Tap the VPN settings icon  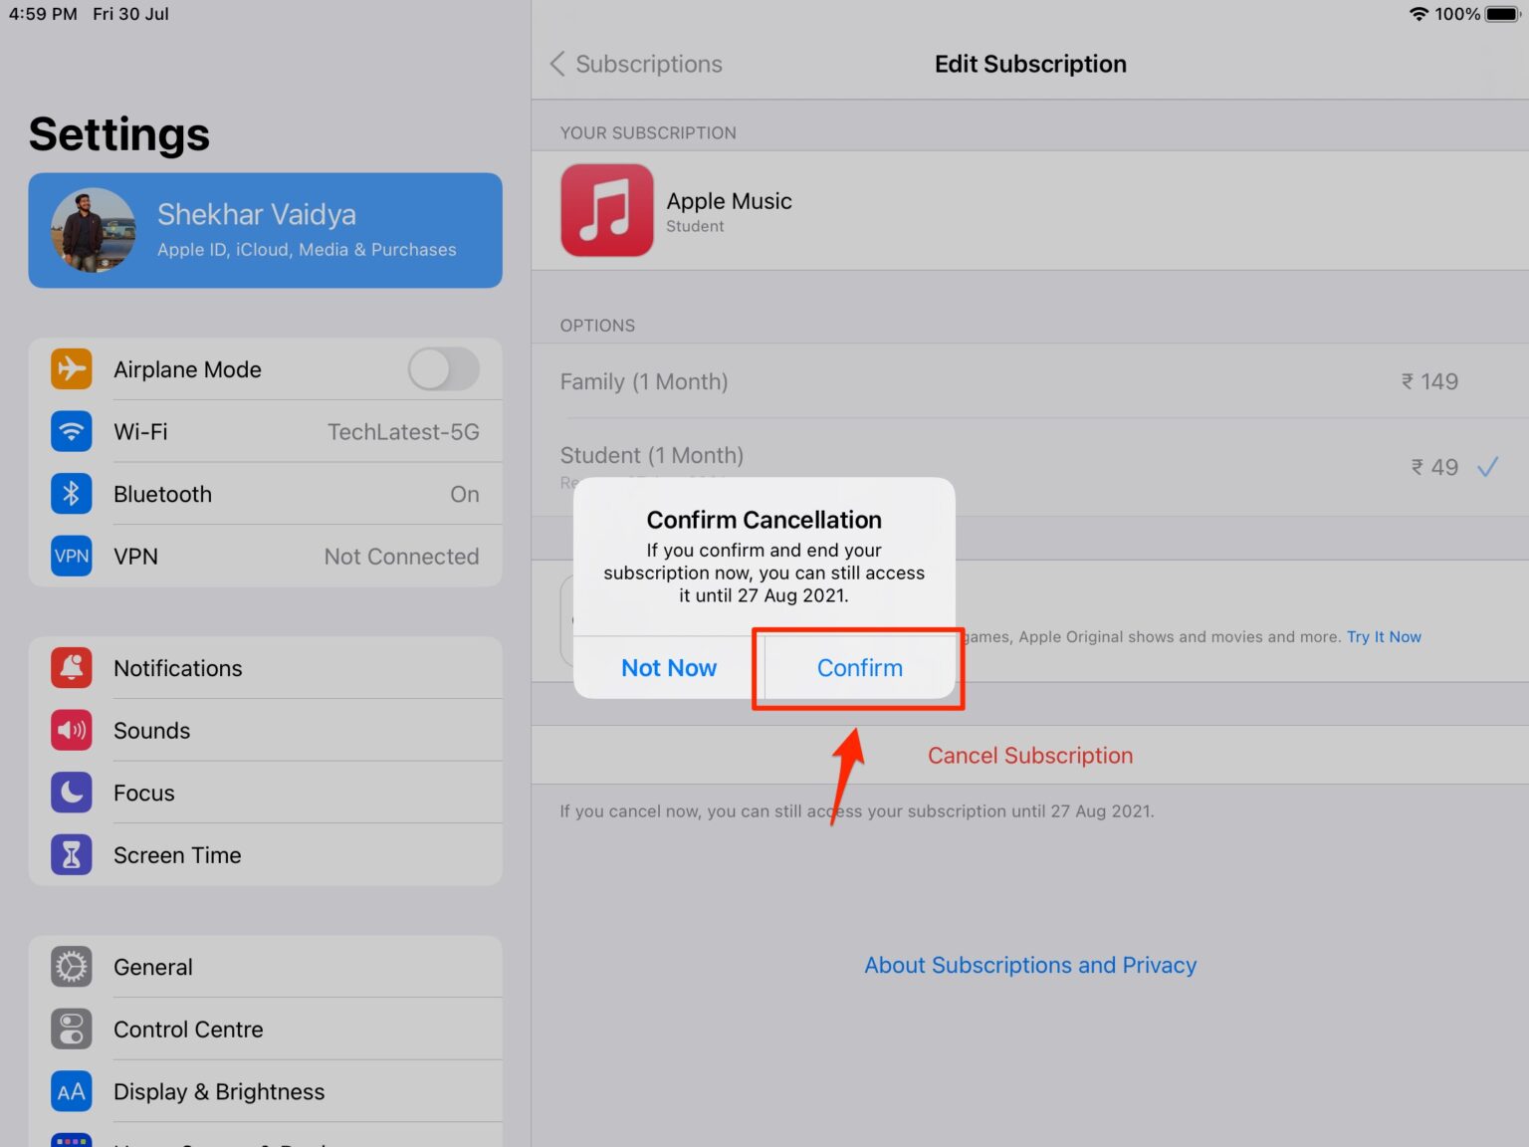click(72, 556)
